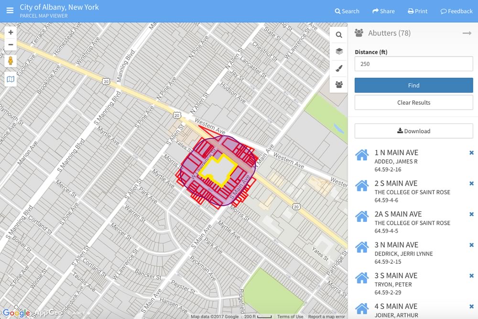Screen dimensions: 478x319
Task: Open the map search tool
Action: [x=339, y=35]
